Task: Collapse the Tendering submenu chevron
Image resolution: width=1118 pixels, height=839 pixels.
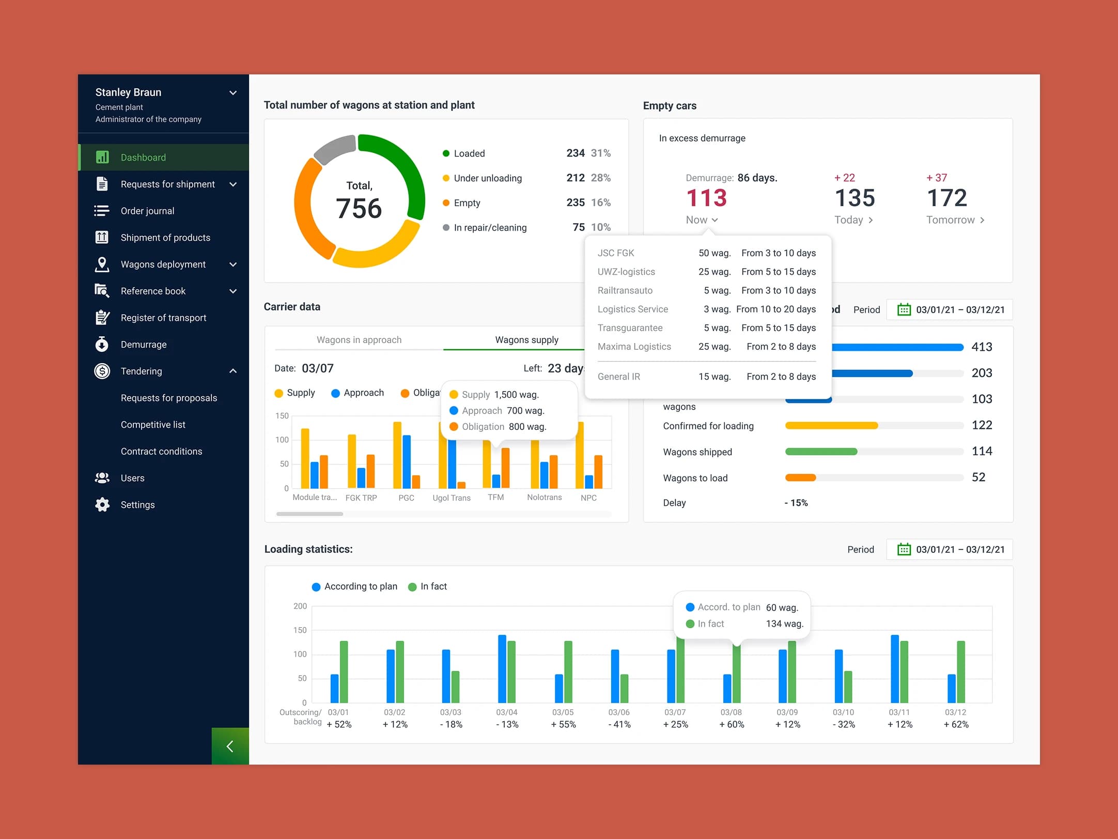Action: (233, 371)
